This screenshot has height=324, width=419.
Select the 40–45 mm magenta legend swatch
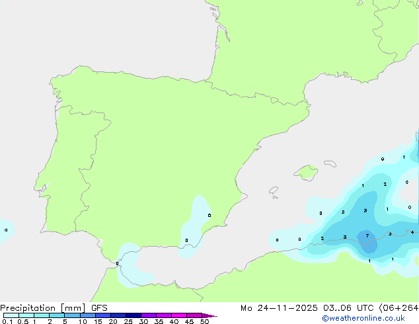coord(179,315)
